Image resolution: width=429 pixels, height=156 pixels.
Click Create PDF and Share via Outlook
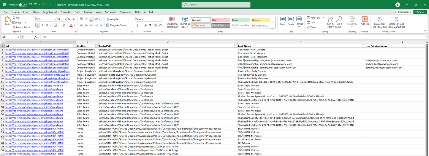pyautogui.click(x=396, y=22)
